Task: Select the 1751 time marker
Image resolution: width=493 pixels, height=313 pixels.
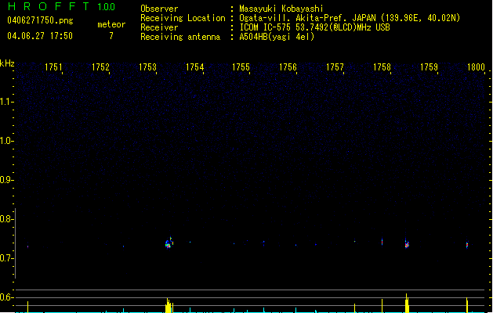Action: (x=54, y=68)
